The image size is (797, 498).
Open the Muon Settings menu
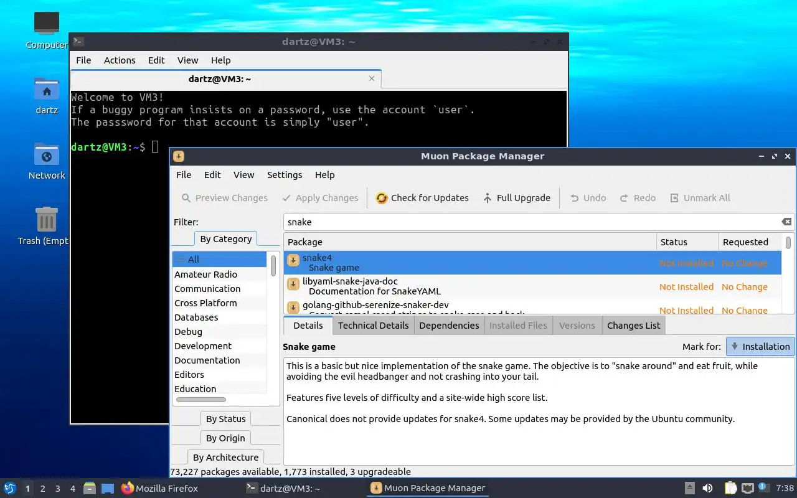click(285, 175)
